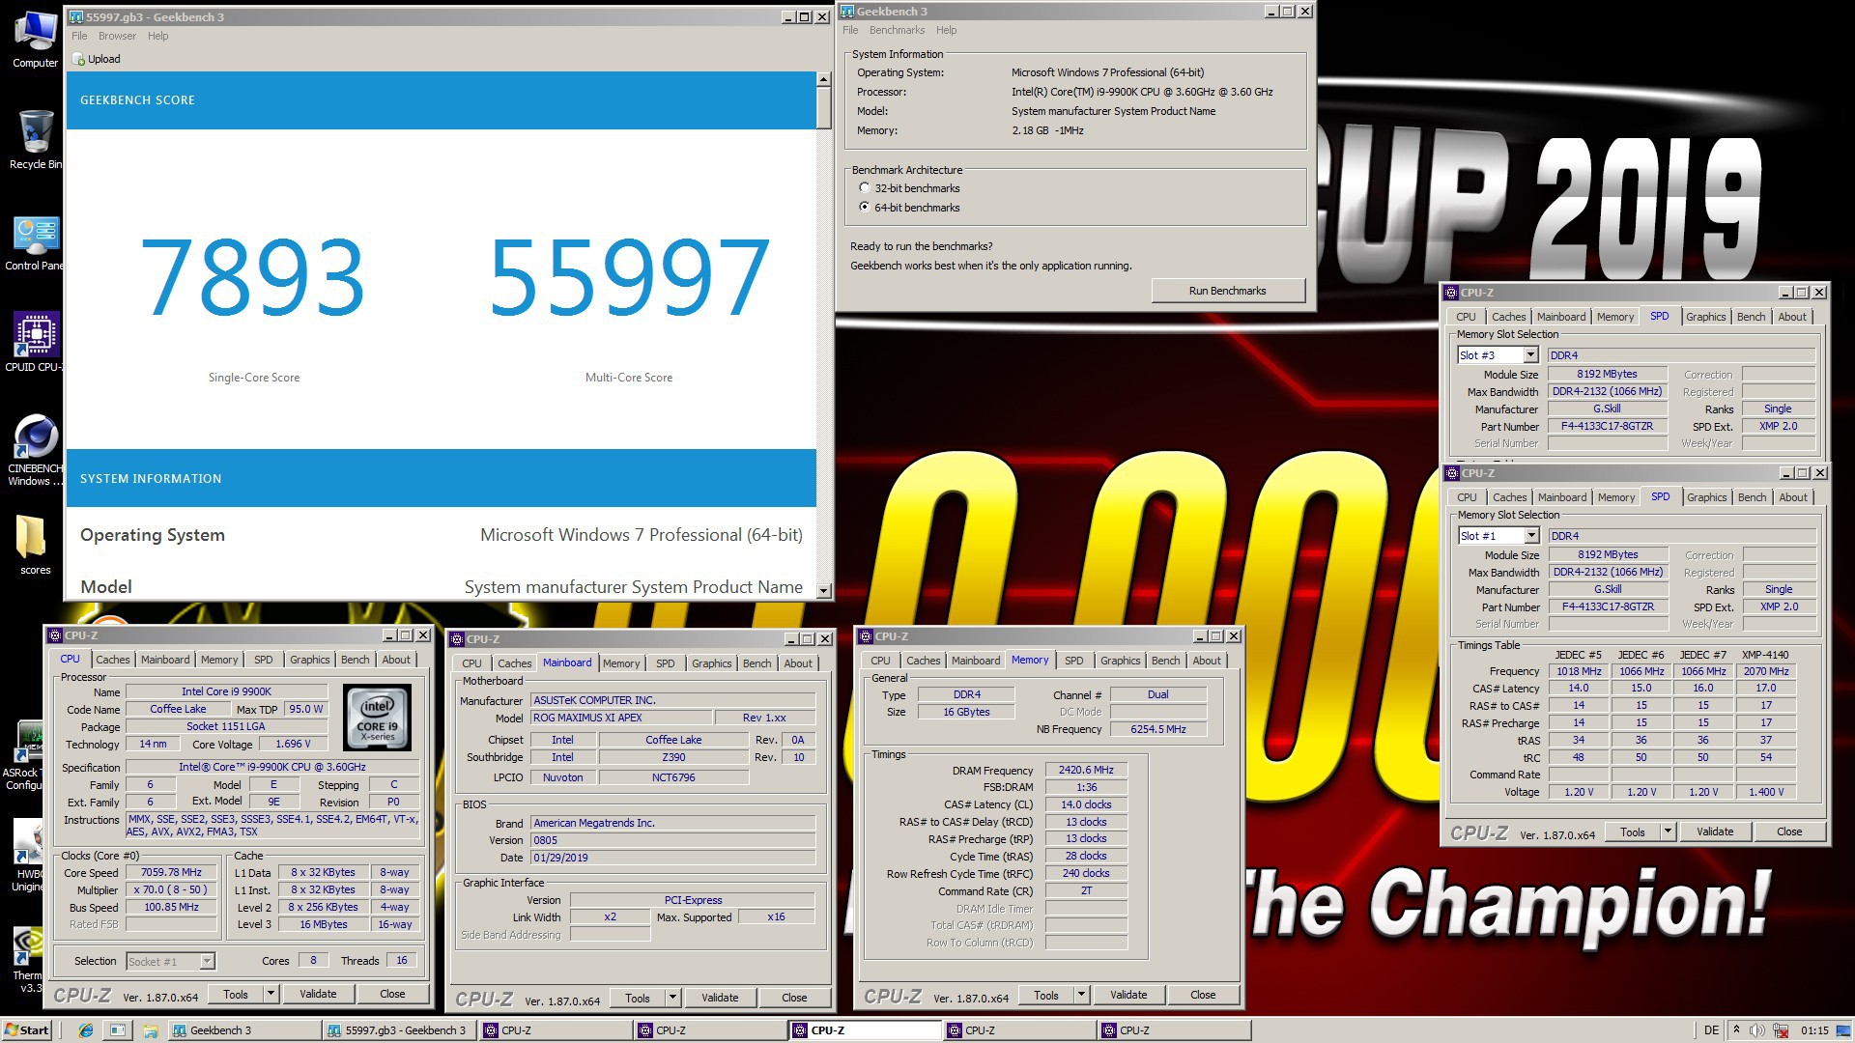
Task: Click Validate in the Memory window
Action: point(1128,995)
